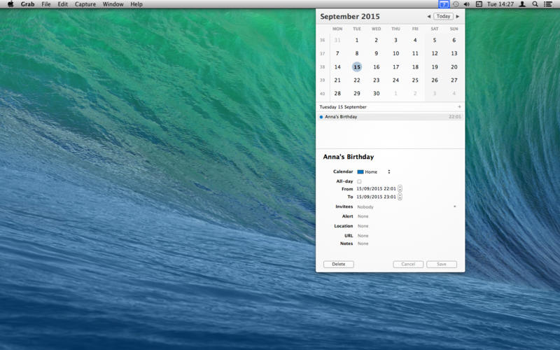The height and width of the screenshot is (350, 560).
Task: Click the user account silhouette icon
Action: coord(522,4)
